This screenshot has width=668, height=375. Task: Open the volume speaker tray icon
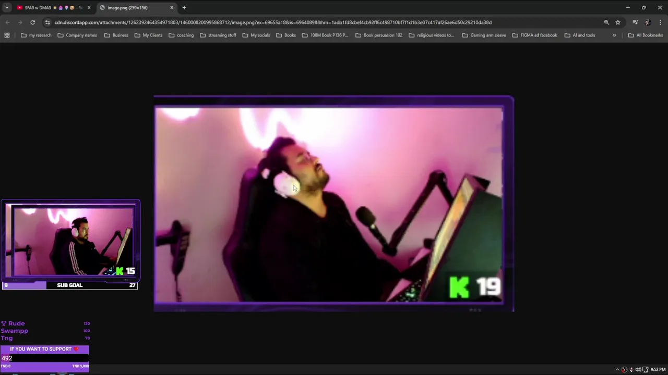(x=638, y=370)
